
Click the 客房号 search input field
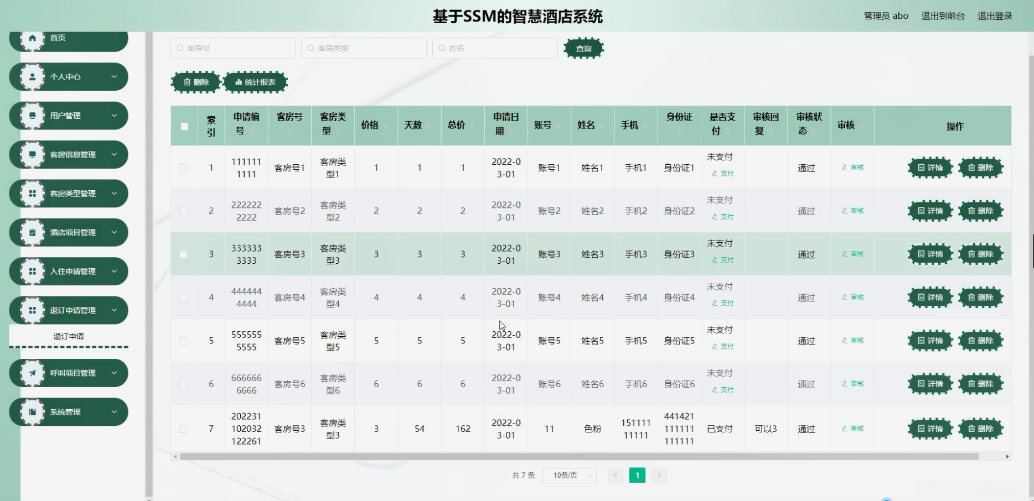pos(233,48)
